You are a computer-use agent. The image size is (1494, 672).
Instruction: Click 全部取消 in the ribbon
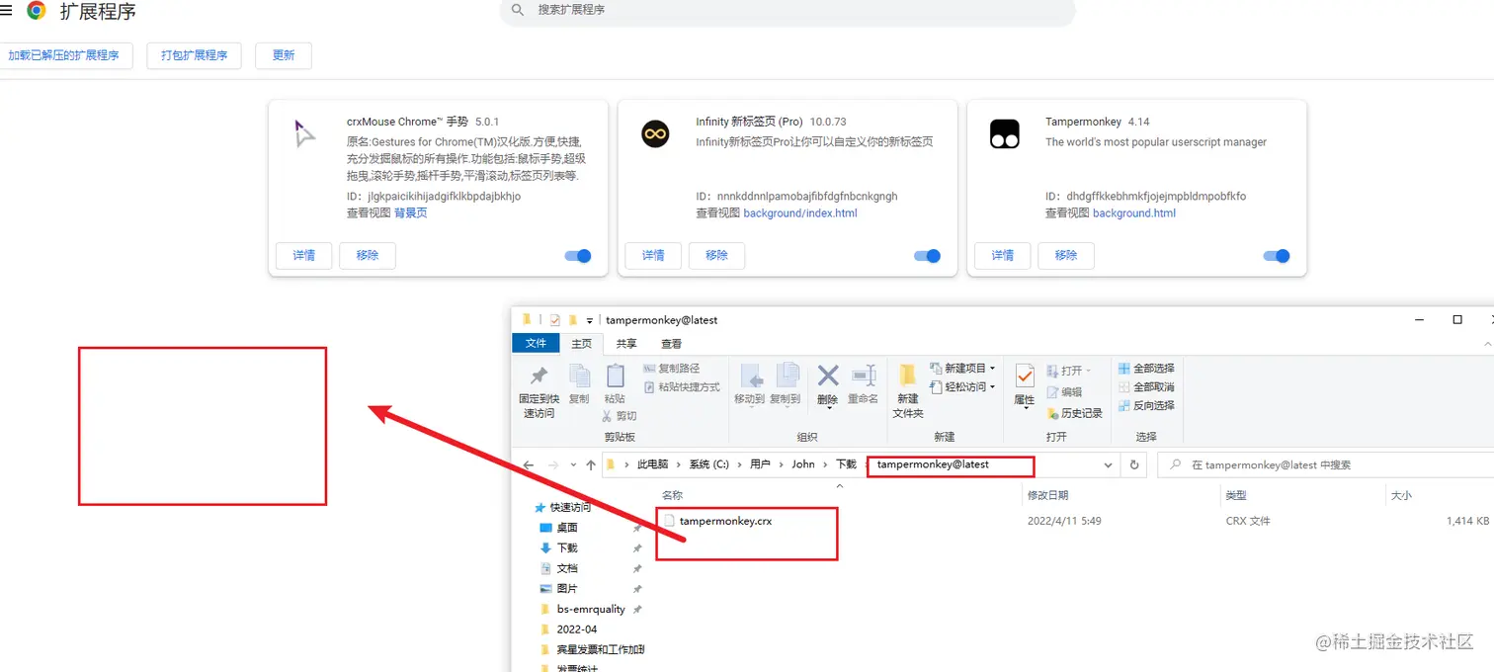1146,387
